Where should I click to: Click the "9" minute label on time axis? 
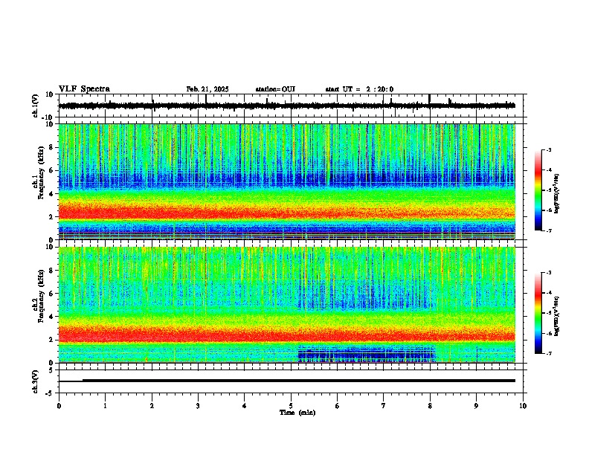pyautogui.click(x=476, y=406)
